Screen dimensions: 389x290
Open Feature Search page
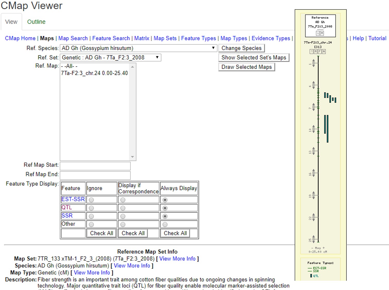coord(111,38)
